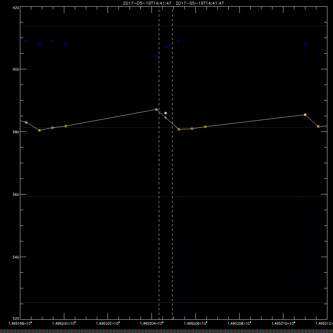Viewport: 333px width, 333px height.
Task: Click the leftmost blue square data point
Action: tap(26, 41)
